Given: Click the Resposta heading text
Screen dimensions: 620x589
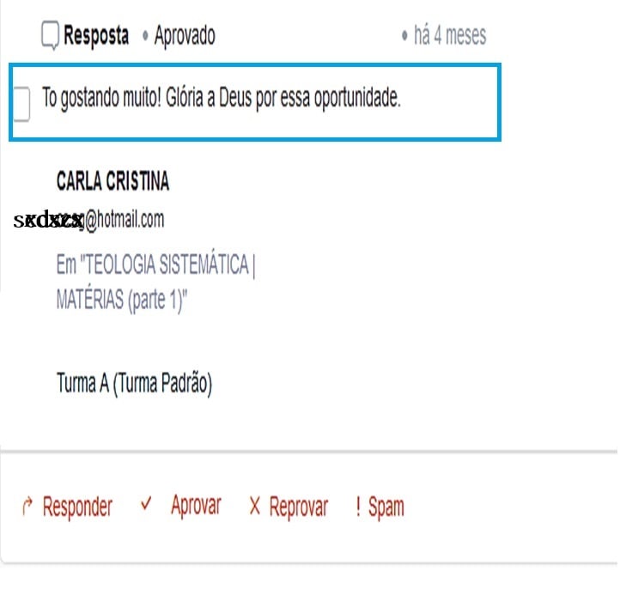Looking at the screenshot, I should click(x=96, y=35).
